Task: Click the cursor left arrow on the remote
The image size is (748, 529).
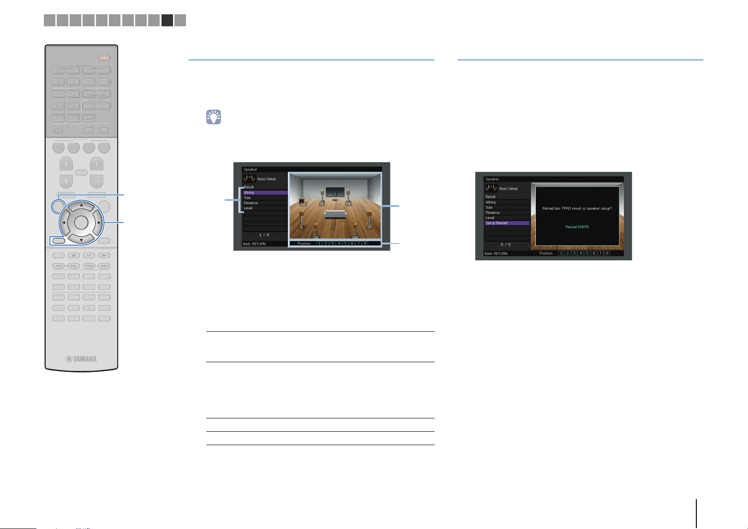Action: click(x=64, y=223)
